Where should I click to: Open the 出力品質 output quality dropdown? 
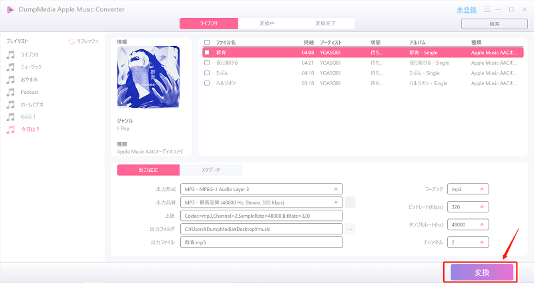(262, 202)
